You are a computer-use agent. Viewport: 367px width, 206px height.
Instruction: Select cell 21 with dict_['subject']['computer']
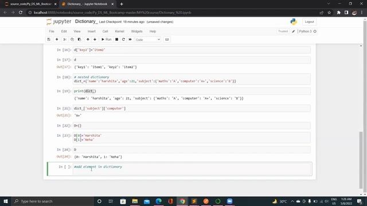(192, 108)
